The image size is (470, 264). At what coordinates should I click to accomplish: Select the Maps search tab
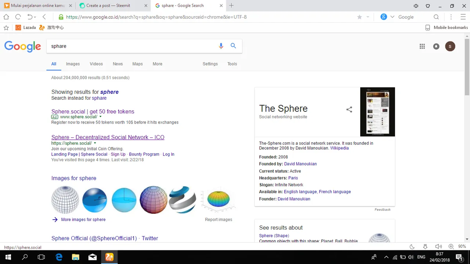tap(138, 64)
